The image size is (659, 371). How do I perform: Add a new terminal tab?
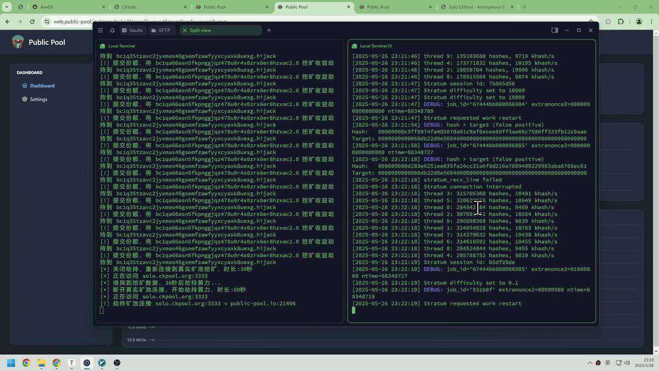tap(269, 30)
